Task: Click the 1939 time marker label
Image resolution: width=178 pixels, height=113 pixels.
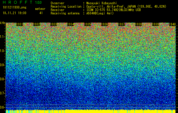Action: coord(155,24)
